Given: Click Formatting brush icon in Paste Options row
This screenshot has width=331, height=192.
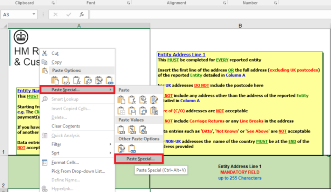Looking at the screenshot, I should [99, 80].
